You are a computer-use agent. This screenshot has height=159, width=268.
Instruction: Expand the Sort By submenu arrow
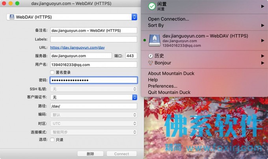pos(262,26)
